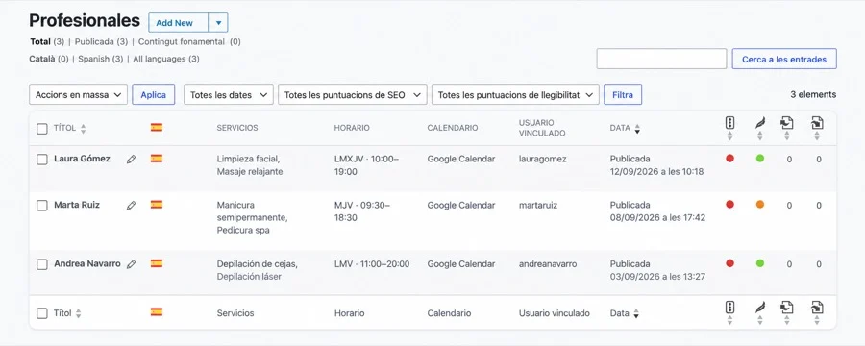
Task: Open the Add New dropdown arrow
Action: [218, 23]
